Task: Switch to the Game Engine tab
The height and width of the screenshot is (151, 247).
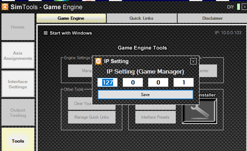Action: click(71, 18)
